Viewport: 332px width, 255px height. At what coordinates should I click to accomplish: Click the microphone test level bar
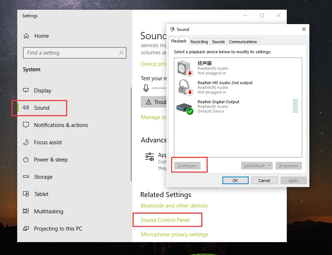[159, 88]
